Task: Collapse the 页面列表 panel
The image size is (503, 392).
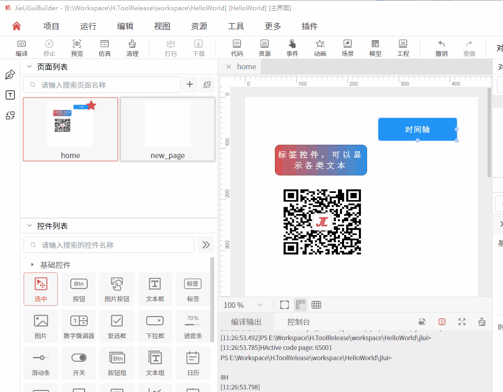Action: tap(30, 67)
